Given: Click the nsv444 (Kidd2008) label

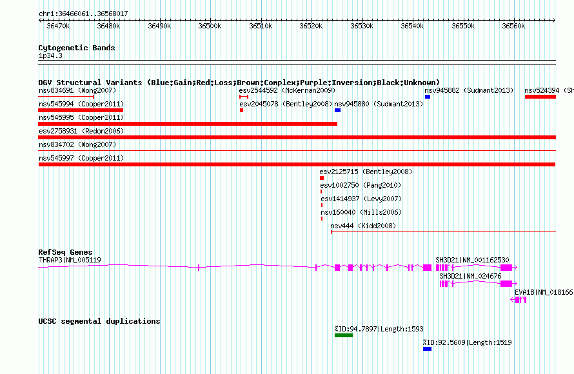Looking at the screenshot, I should (363, 226).
